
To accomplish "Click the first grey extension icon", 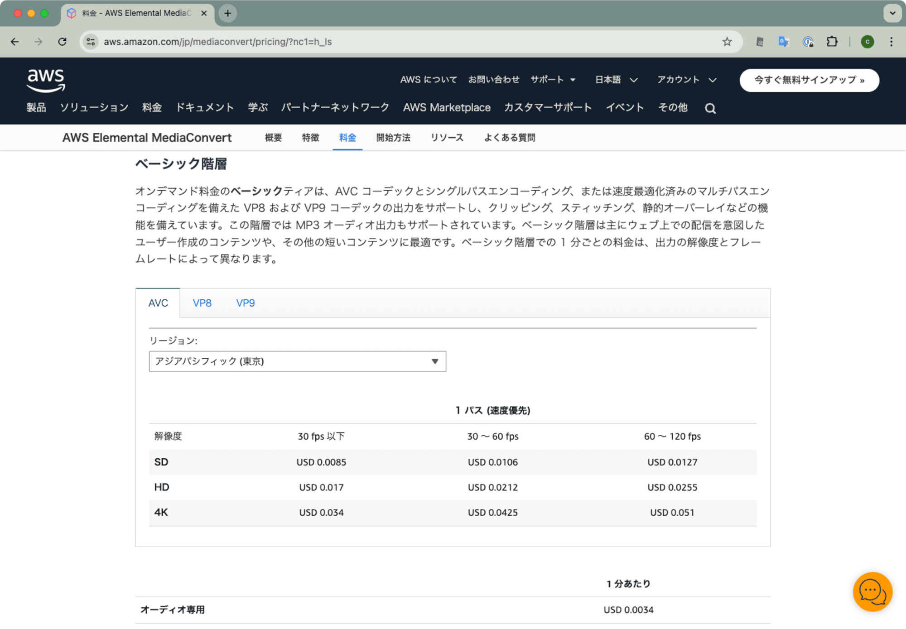I will coord(760,42).
